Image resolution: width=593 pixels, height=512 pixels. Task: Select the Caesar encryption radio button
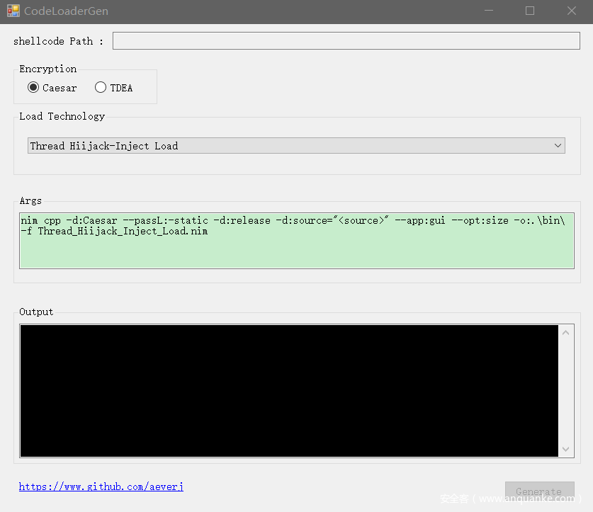click(33, 88)
